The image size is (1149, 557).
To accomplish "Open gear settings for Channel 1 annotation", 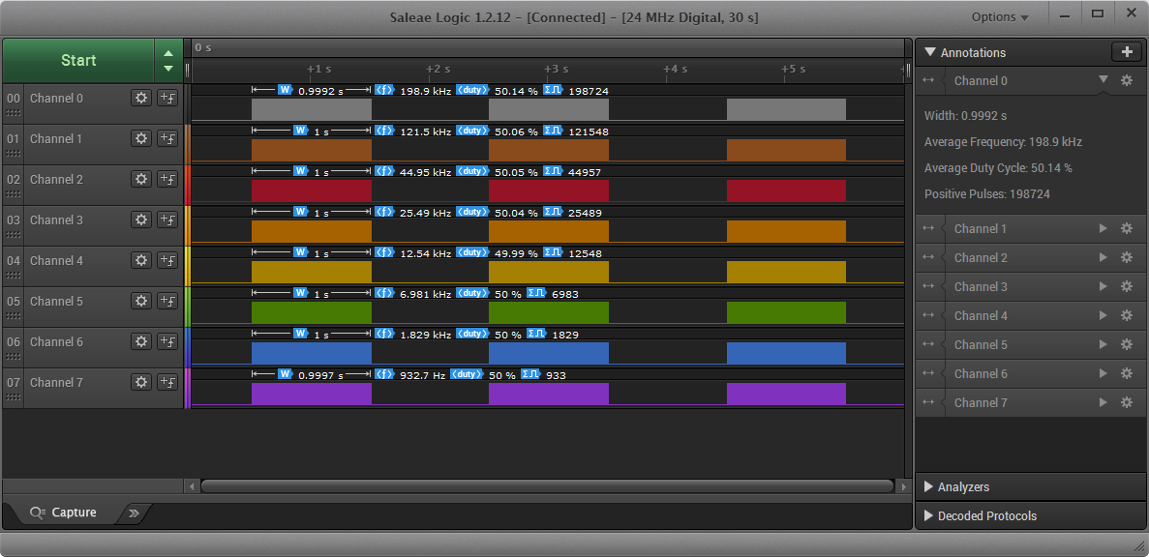I will coord(1127,228).
